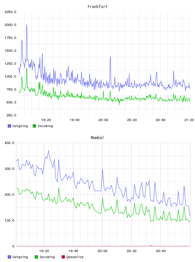Click the 400.0 y-axis label in Mumbai
This screenshot has width=195, height=262.
(x=10, y=143)
